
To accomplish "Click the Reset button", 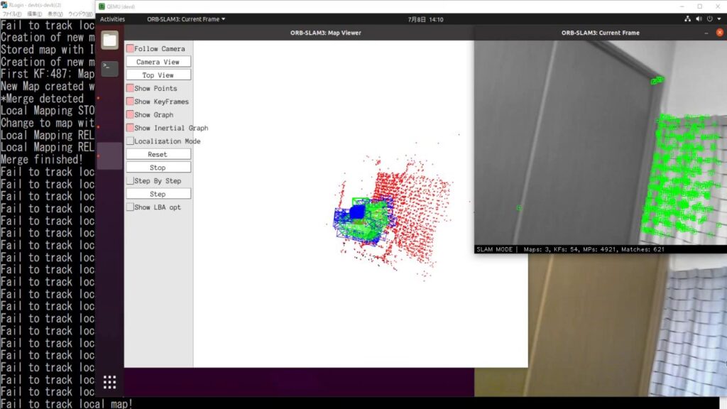I will pos(158,154).
